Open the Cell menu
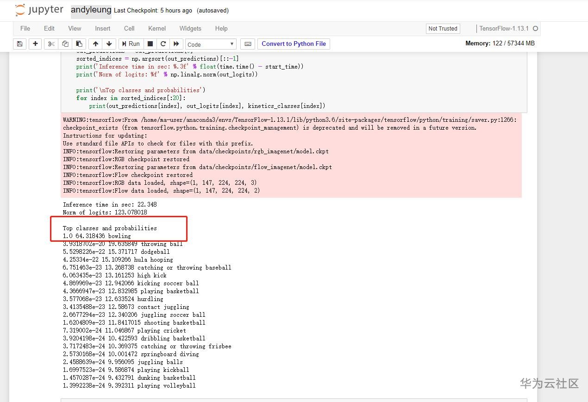This screenshot has width=588, height=402. coord(129,28)
